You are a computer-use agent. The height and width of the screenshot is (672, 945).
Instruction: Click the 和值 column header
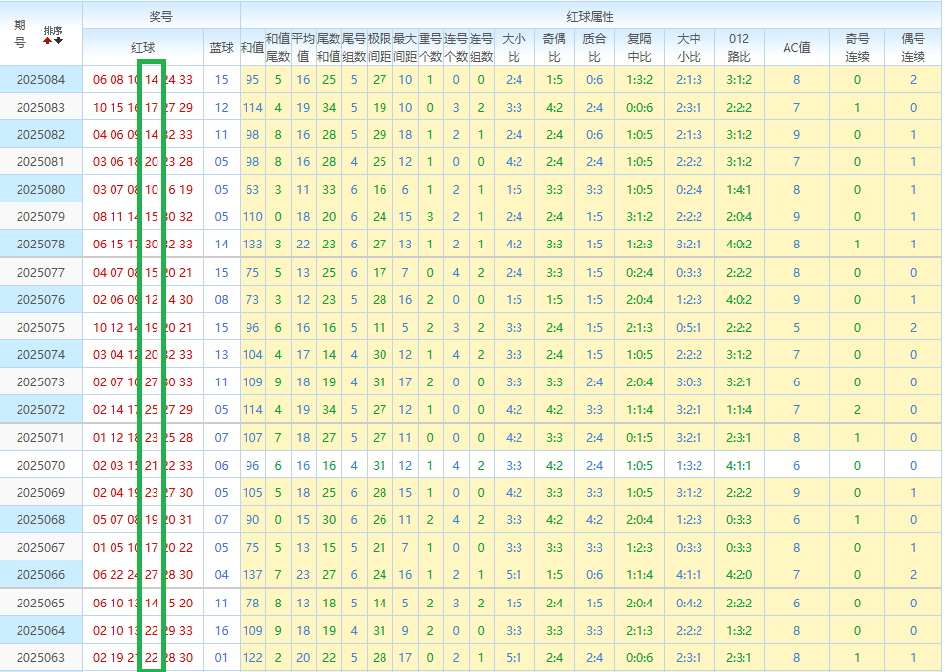[252, 48]
